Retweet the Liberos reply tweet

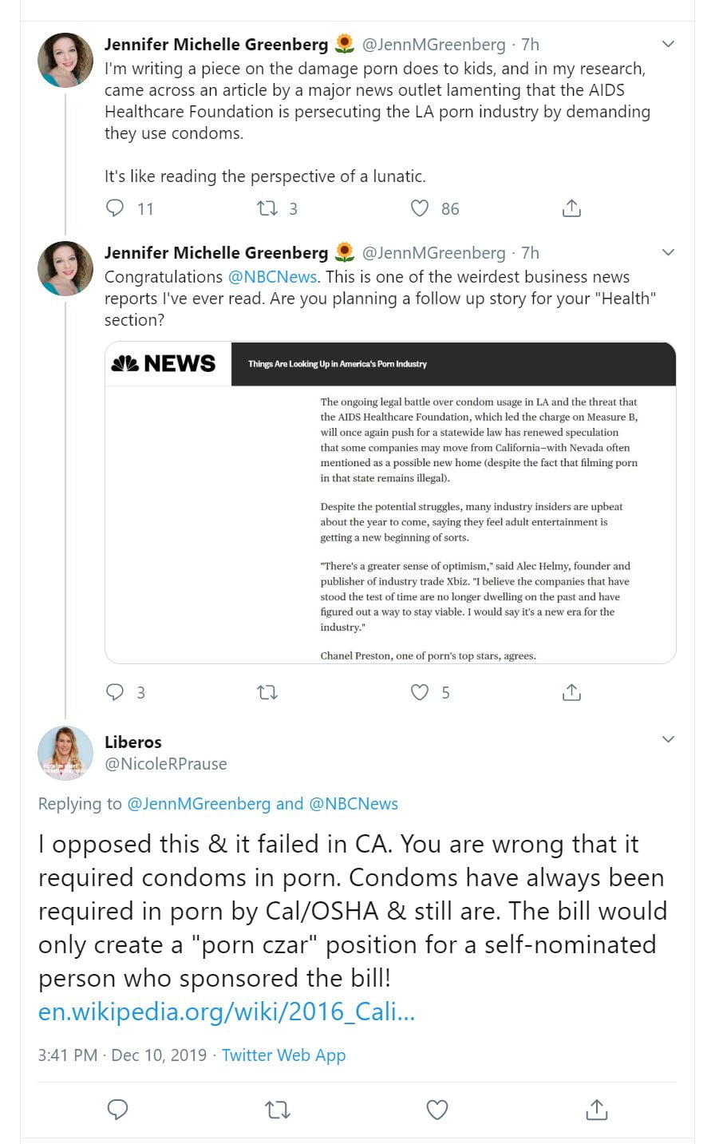278,1109
